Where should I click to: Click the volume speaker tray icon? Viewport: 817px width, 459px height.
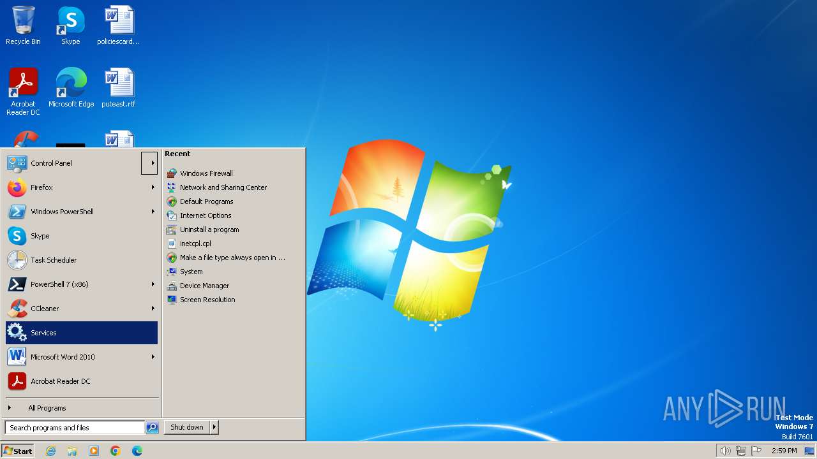(725, 451)
